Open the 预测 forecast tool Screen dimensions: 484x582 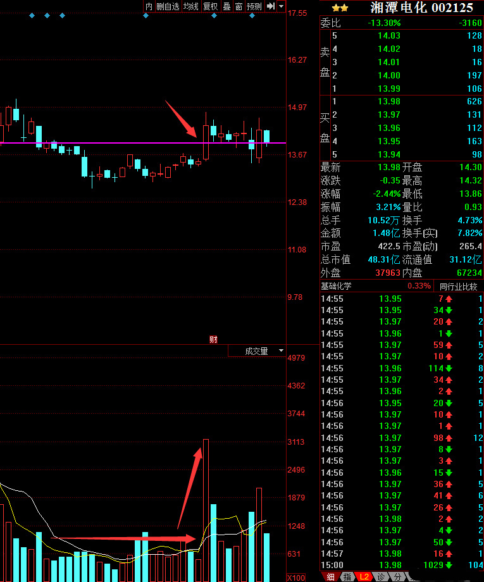click(x=254, y=6)
